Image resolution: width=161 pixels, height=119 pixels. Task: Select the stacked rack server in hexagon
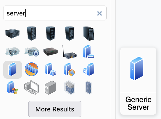tap(70, 87)
